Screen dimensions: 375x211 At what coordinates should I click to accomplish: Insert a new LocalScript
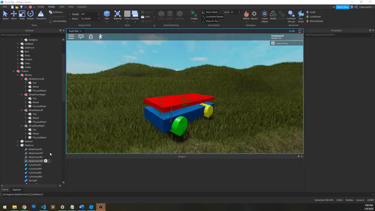coord(313,17)
